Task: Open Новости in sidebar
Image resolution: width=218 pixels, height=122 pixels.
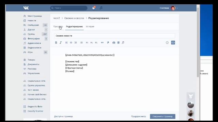Action: point(32,20)
